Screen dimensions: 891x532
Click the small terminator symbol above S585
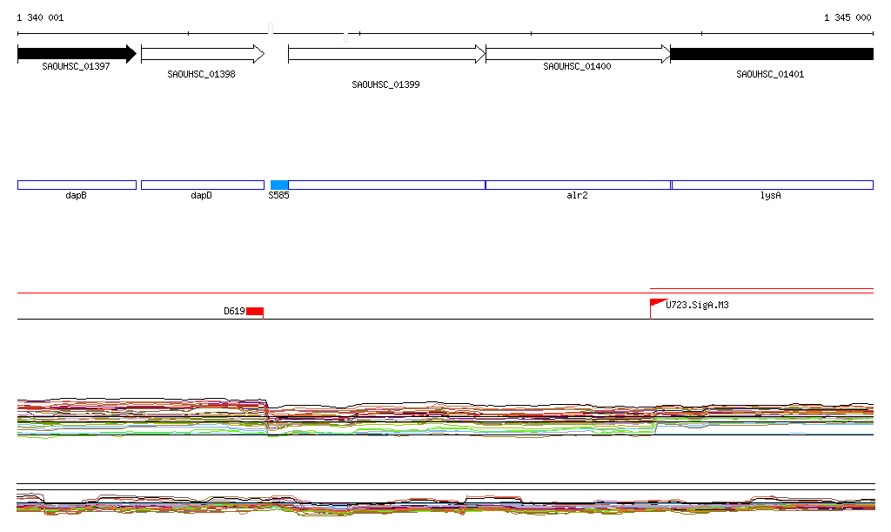point(271,29)
